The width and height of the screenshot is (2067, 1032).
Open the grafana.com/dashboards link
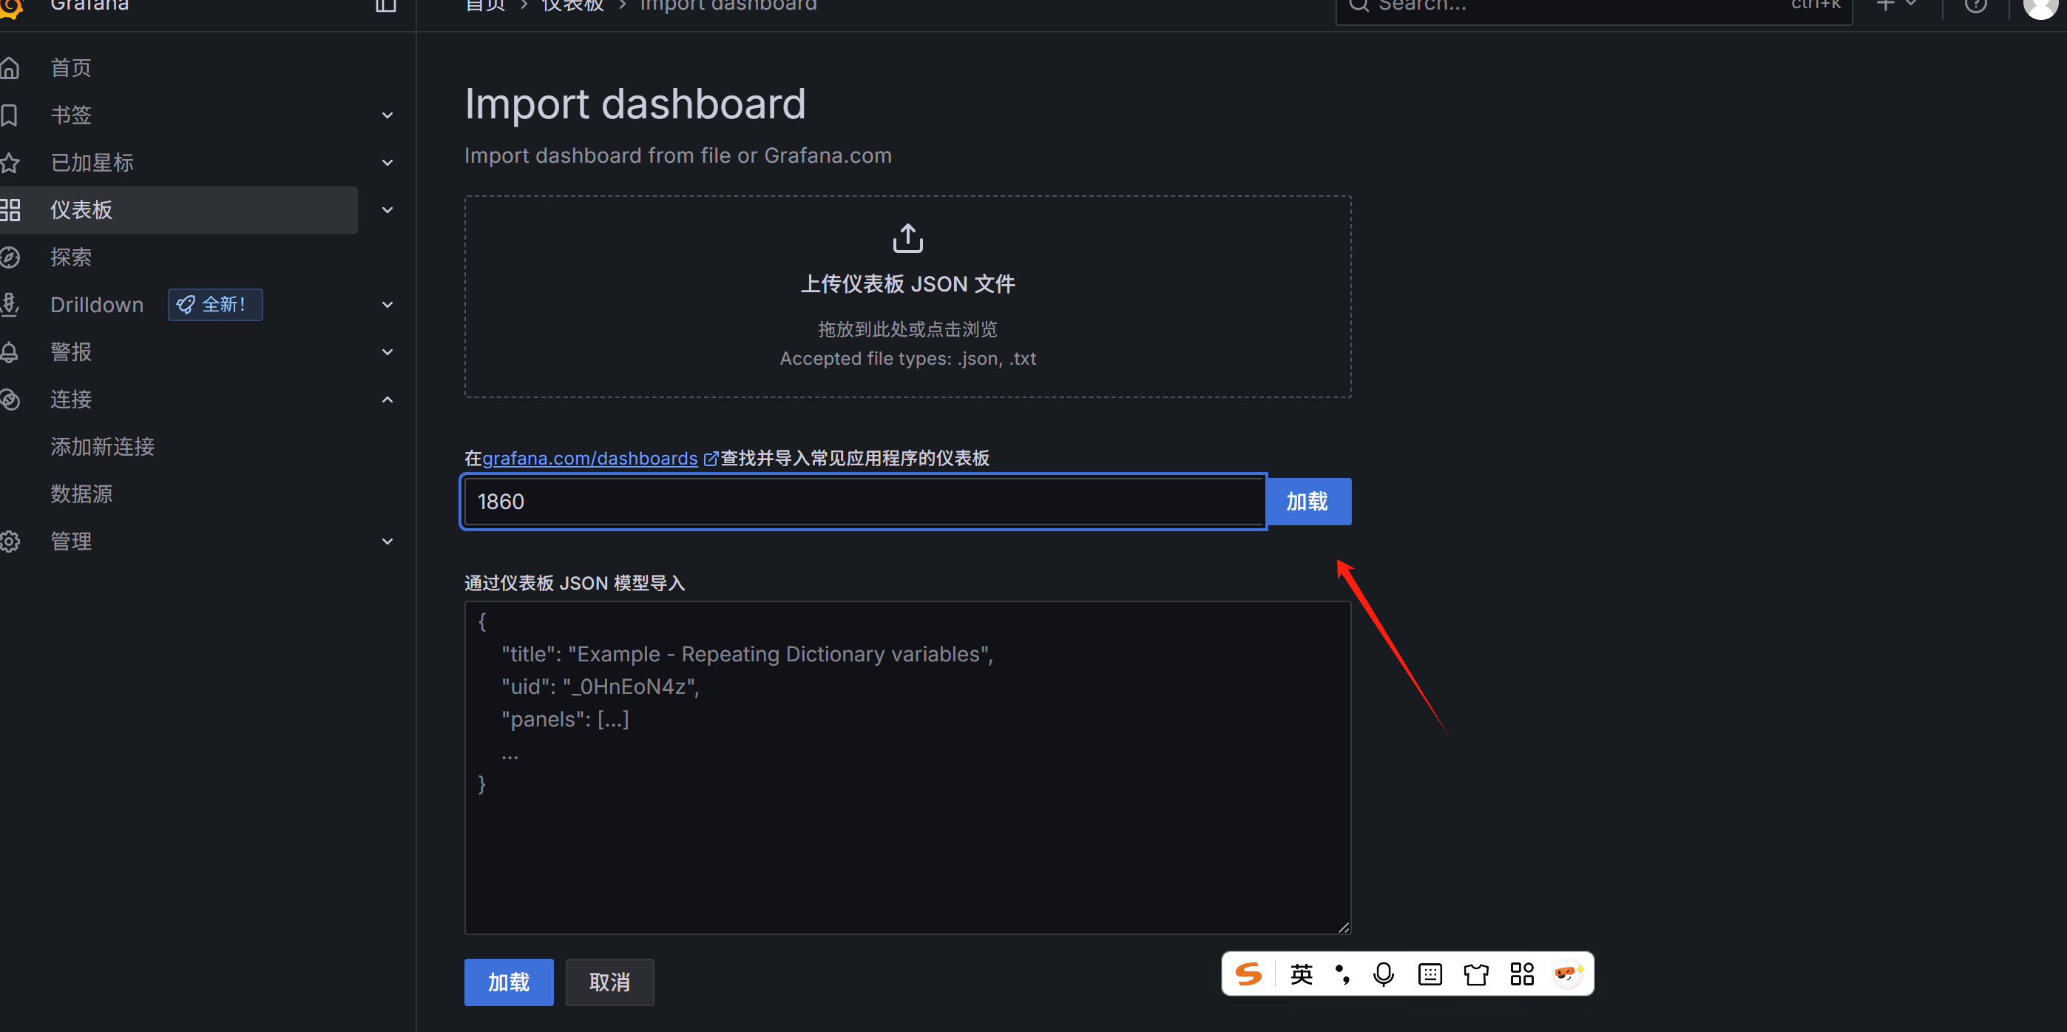click(x=589, y=458)
